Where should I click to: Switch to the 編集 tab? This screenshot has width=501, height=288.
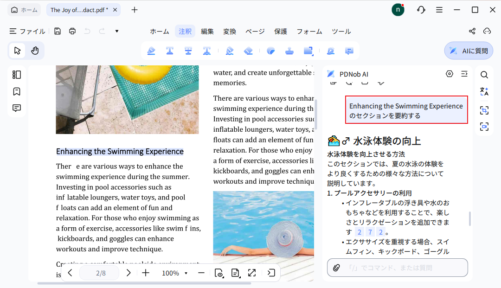point(207,31)
